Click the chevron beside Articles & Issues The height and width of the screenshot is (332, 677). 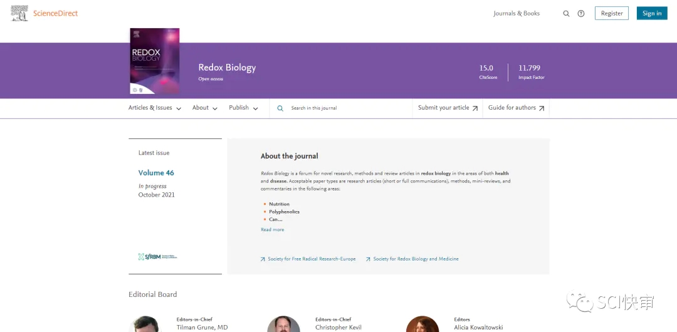[178, 108]
